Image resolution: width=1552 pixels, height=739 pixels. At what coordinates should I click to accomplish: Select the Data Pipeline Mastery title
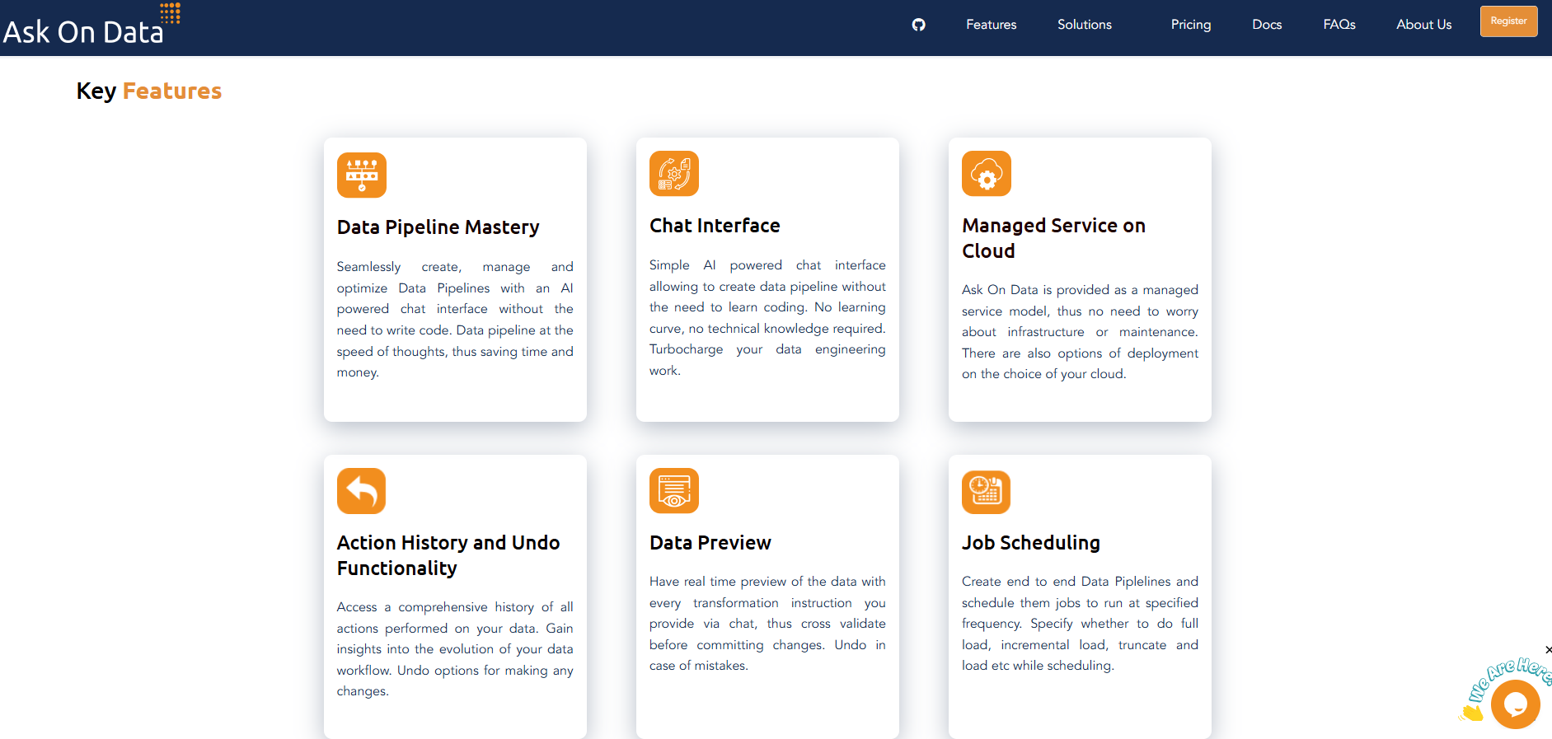coord(438,227)
